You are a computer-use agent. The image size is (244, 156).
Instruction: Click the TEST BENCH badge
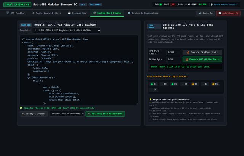click(x=154, y=26)
